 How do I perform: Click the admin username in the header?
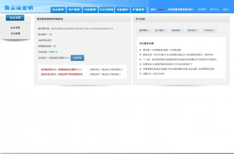tap(161, 10)
